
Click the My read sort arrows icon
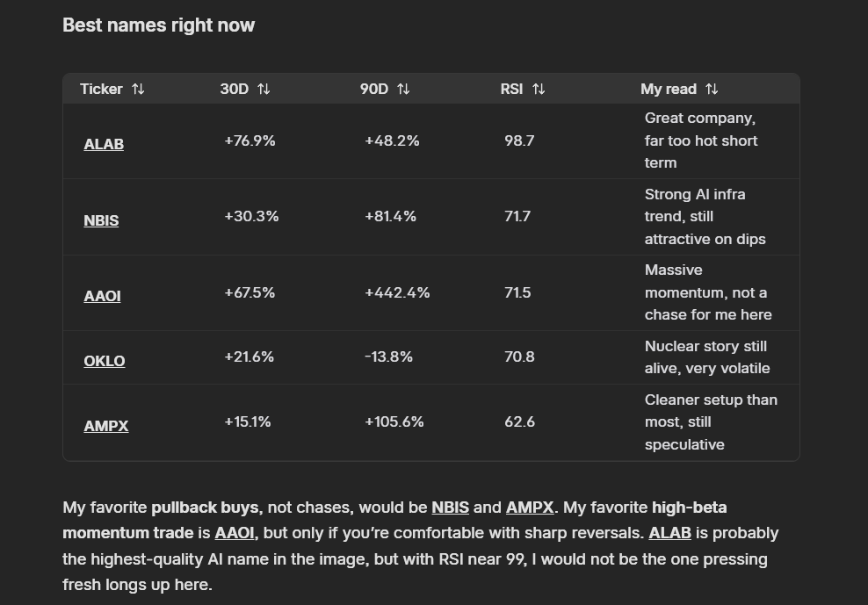[x=712, y=90]
